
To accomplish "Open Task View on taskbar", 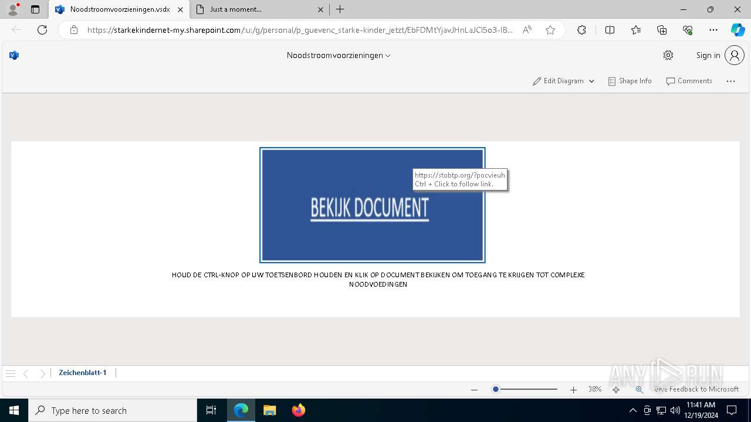I will (211, 410).
